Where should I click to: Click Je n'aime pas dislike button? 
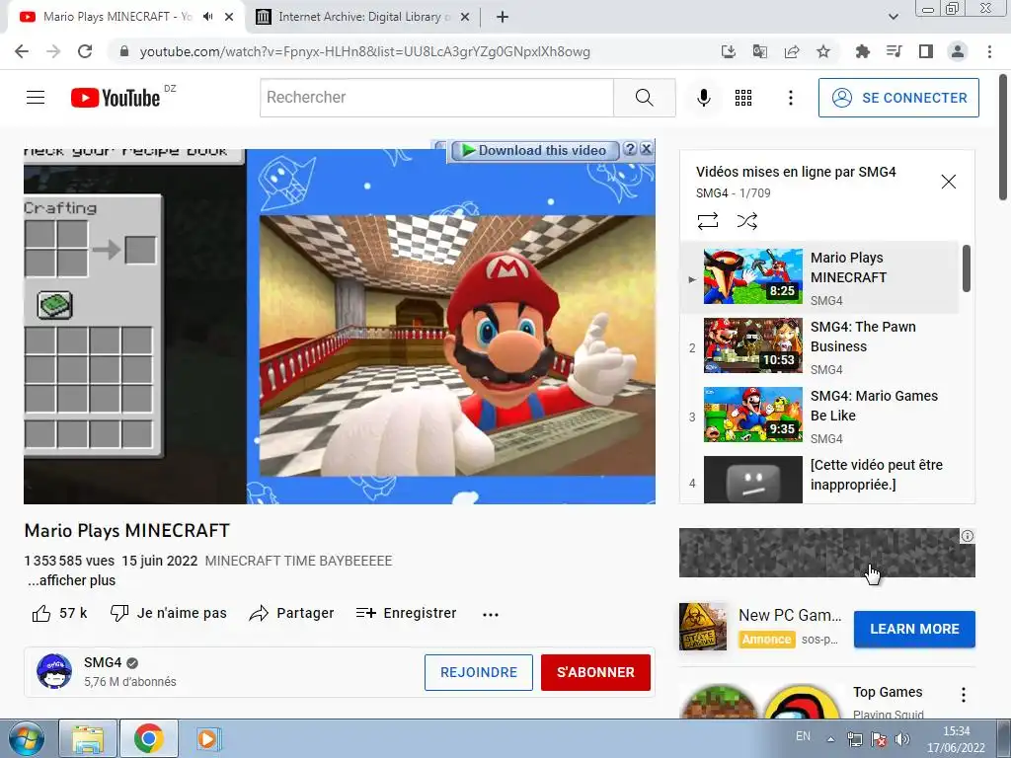[x=168, y=613]
